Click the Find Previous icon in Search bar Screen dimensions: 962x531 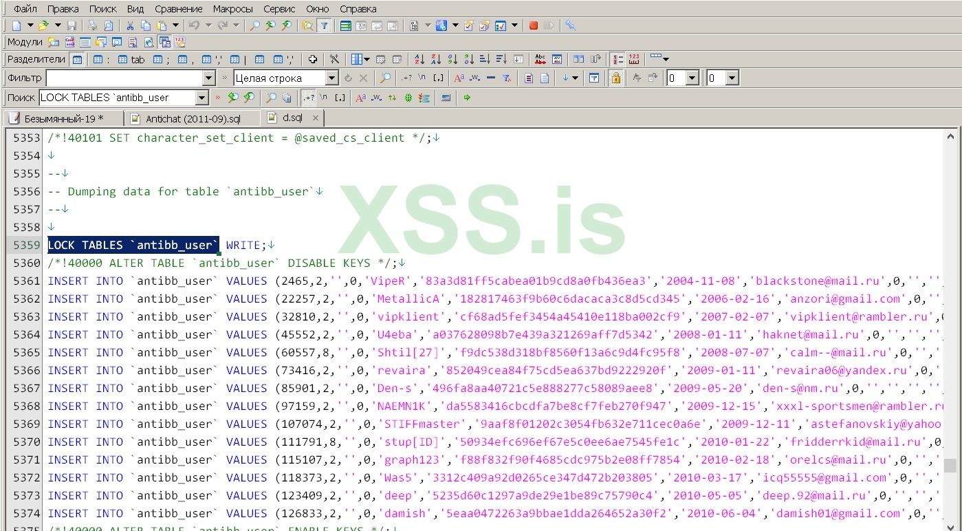(233, 98)
